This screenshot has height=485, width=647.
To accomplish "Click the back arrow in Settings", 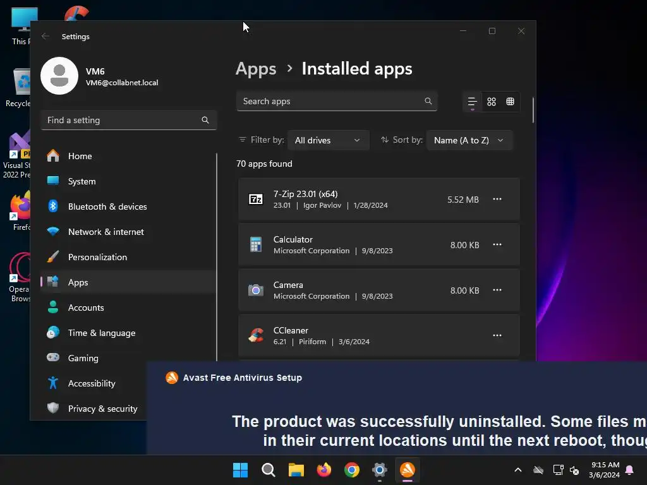I will pos(45,36).
